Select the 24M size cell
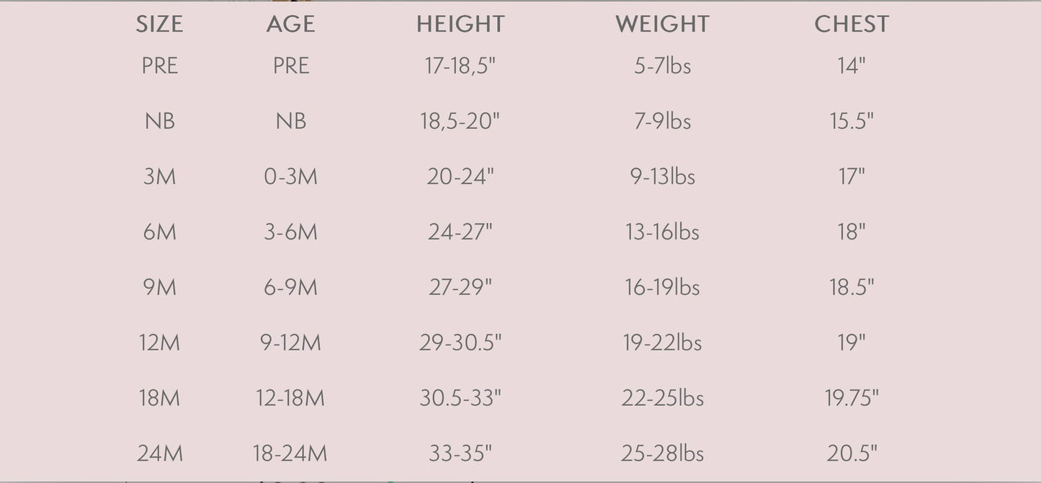Screen dimensions: 1041x483 (159, 453)
